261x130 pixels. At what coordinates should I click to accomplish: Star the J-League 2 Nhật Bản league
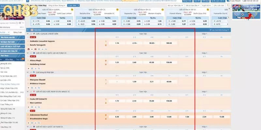point(31,33)
